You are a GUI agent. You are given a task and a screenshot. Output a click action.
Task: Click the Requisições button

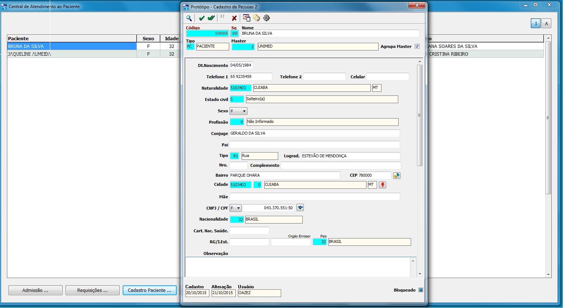coord(93,290)
